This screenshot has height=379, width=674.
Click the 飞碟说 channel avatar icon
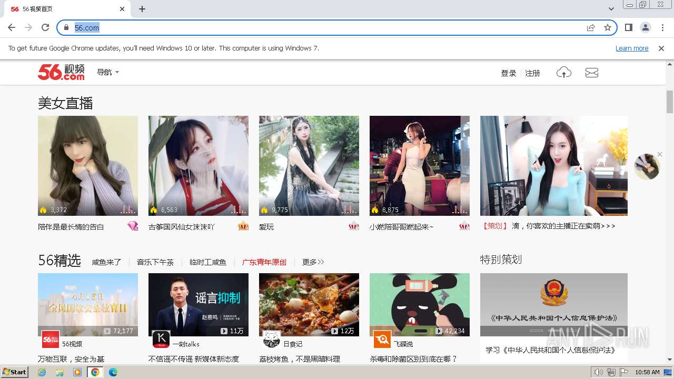coord(382,340)
